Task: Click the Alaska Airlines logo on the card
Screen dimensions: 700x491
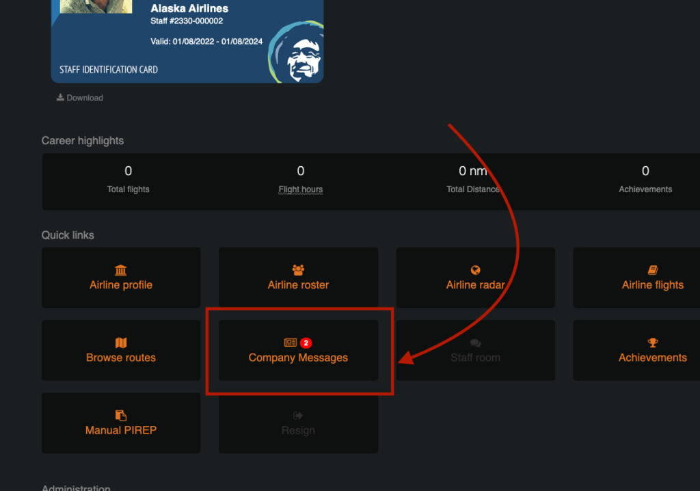Action: coord(296,52)
